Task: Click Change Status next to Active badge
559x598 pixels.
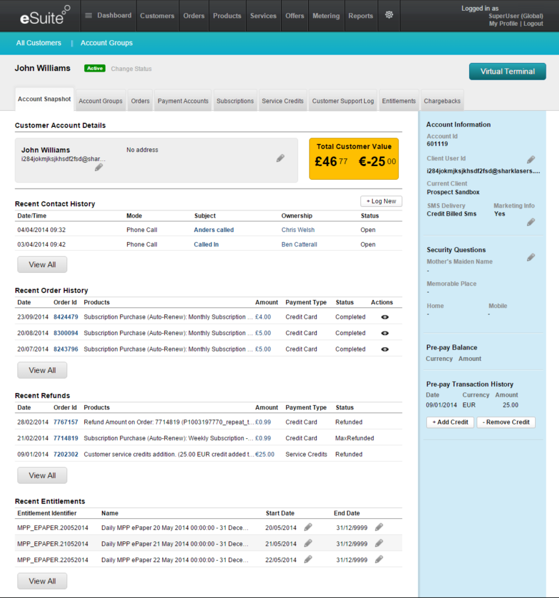Action: (x=131, y=69)
